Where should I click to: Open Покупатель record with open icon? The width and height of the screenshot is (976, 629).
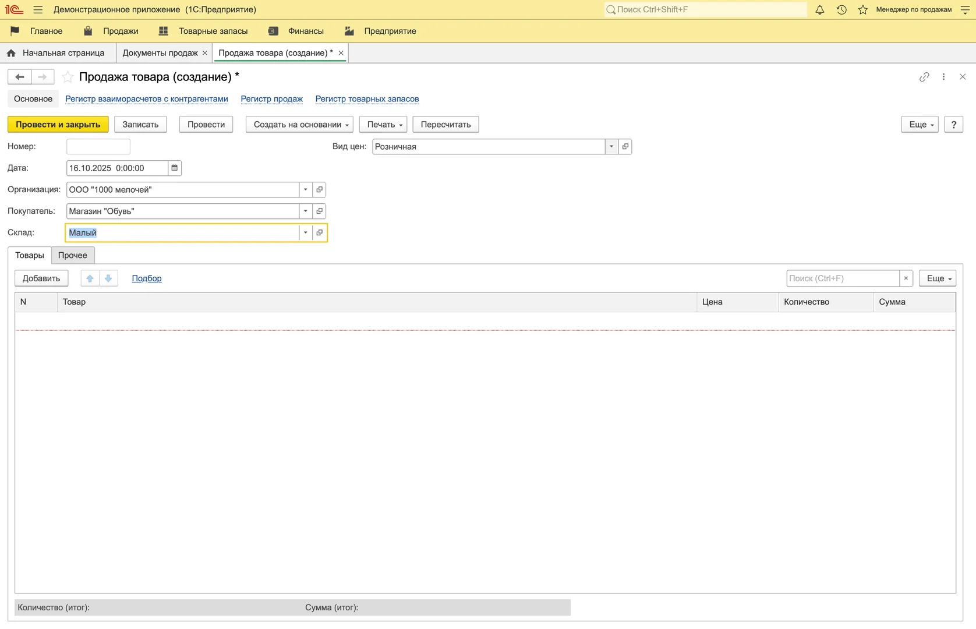coord(319,211)
